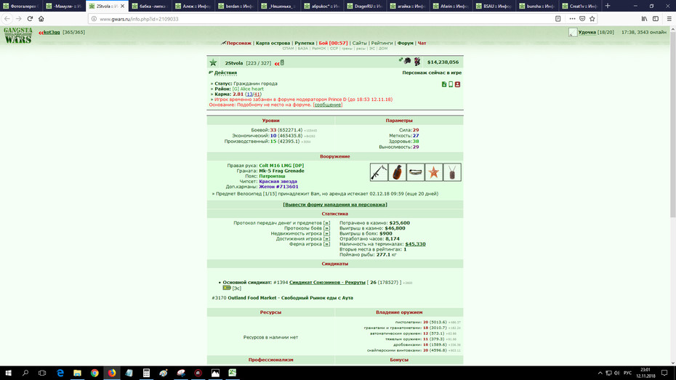This screenshot has width=676, height=380.
Task: Click the kot3gg username link
Action: (x=52, y=32)
